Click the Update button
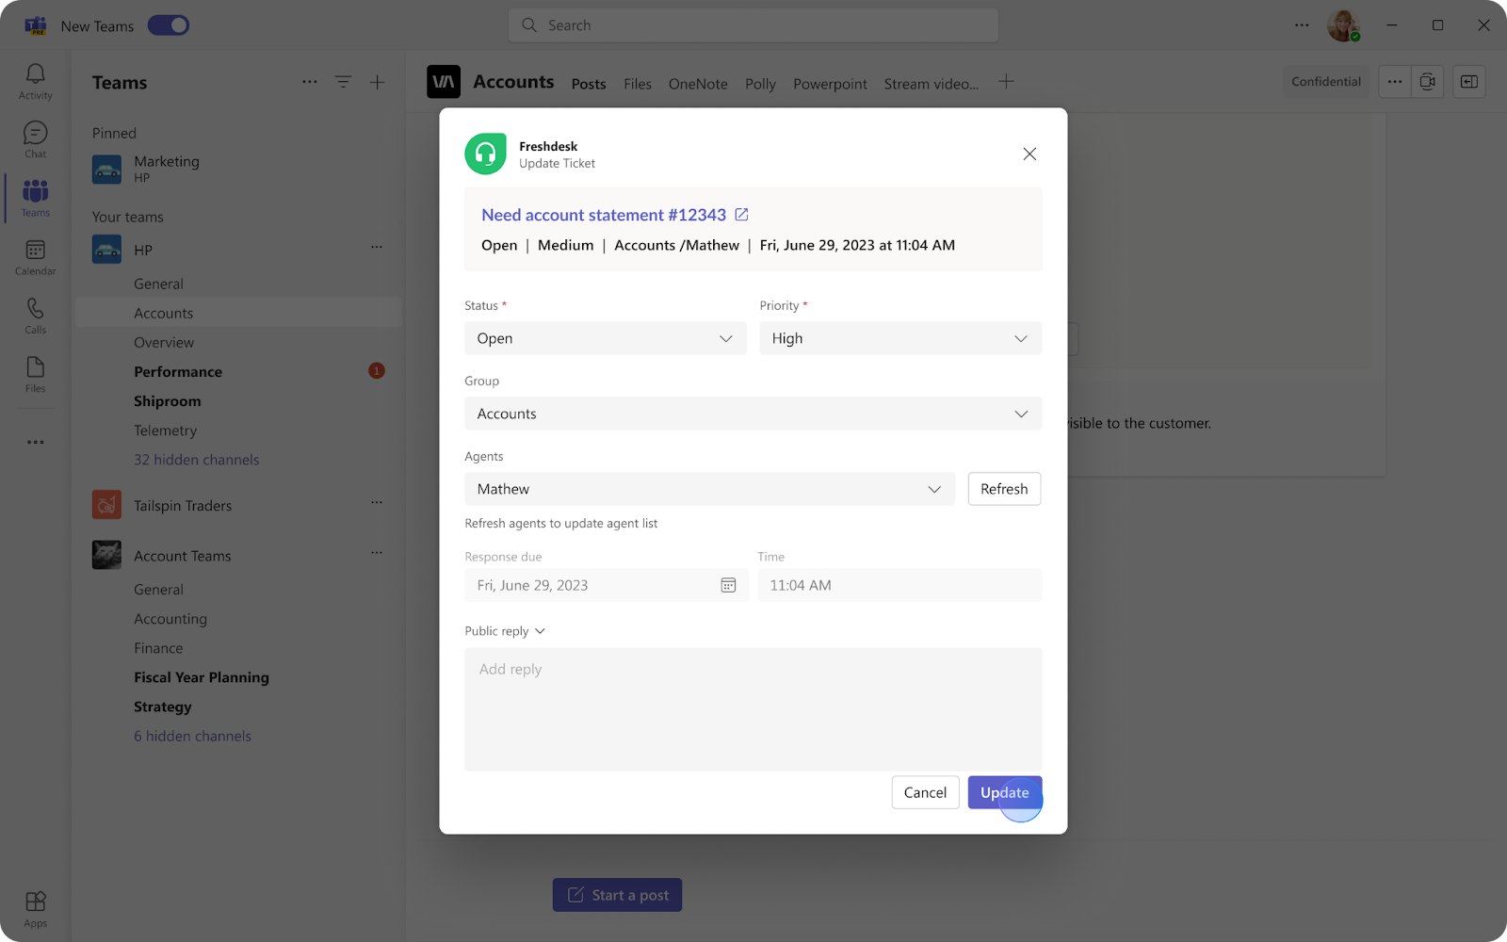1507x942 pixels. click(1005, 792)
